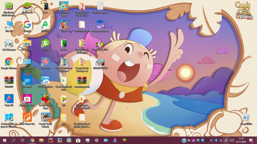Launch Candy Crush Saga from the taskbar
The height and width of the screenshot is (144, 257).
[50, 140]
